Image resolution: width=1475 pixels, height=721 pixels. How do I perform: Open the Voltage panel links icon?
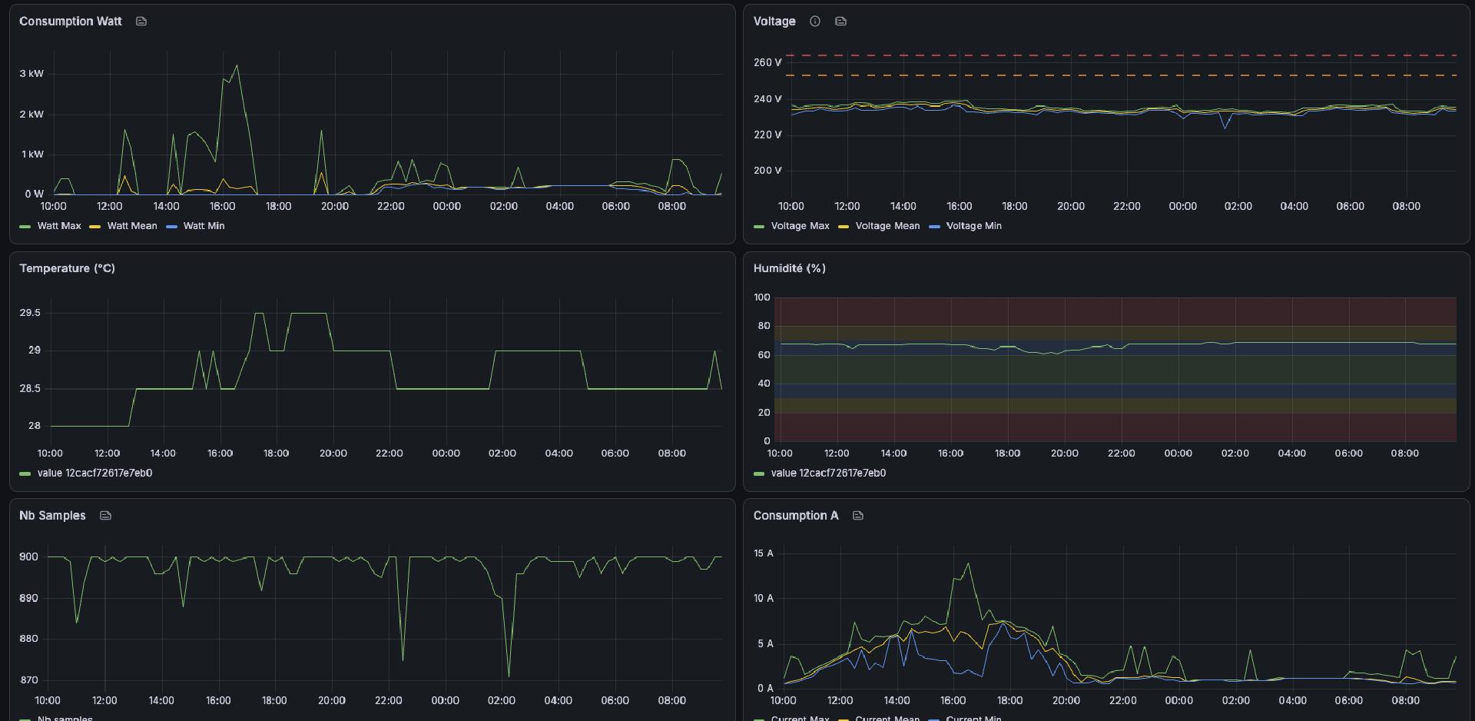pyautogui.click(x=840, y=22)
